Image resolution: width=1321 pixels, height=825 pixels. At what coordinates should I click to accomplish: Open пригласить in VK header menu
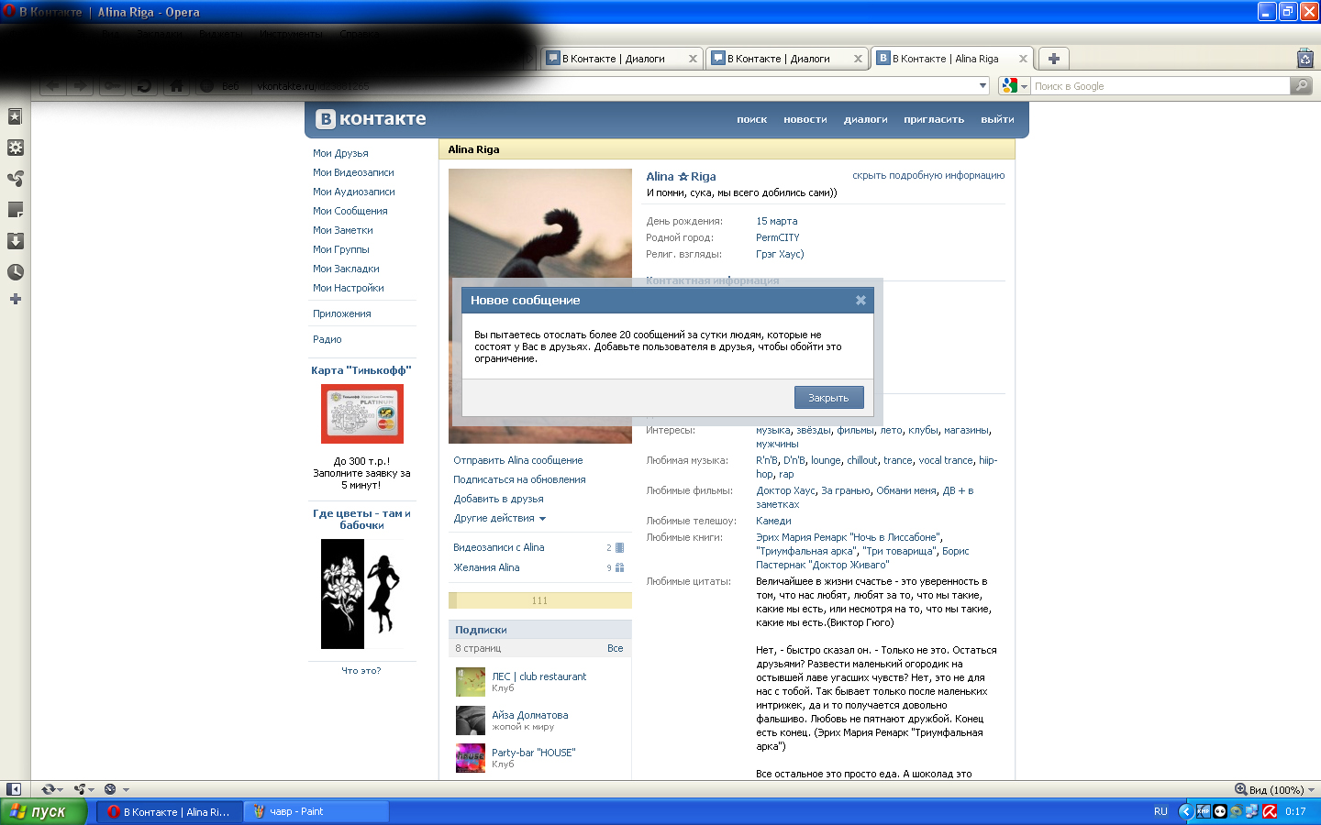click(x=934, y=119)
